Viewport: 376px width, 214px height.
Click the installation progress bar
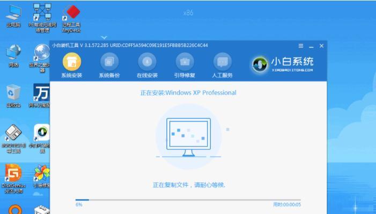tap(188, 200)
